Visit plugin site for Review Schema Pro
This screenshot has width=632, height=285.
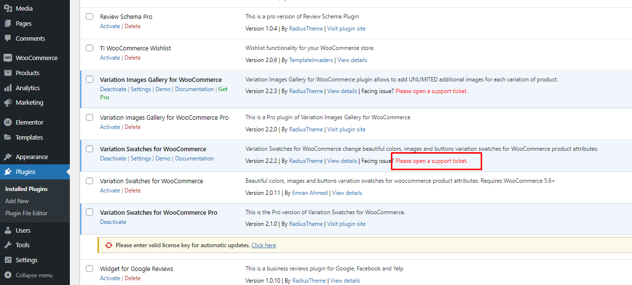346,29
